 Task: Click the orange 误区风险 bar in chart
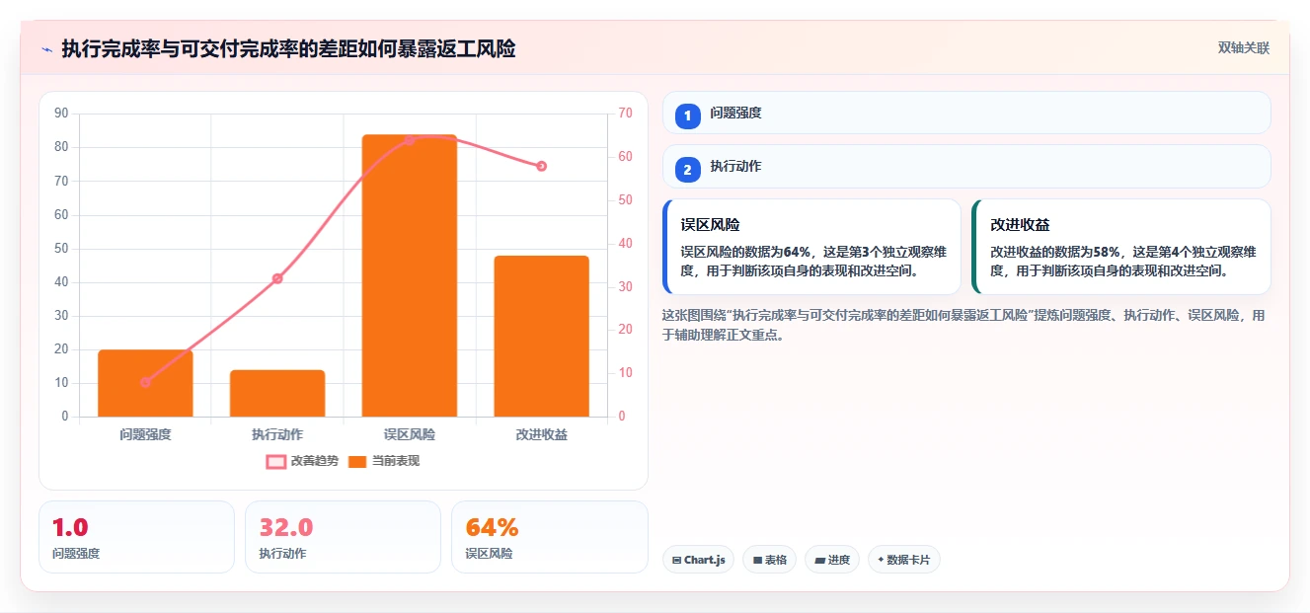(410, 275)
